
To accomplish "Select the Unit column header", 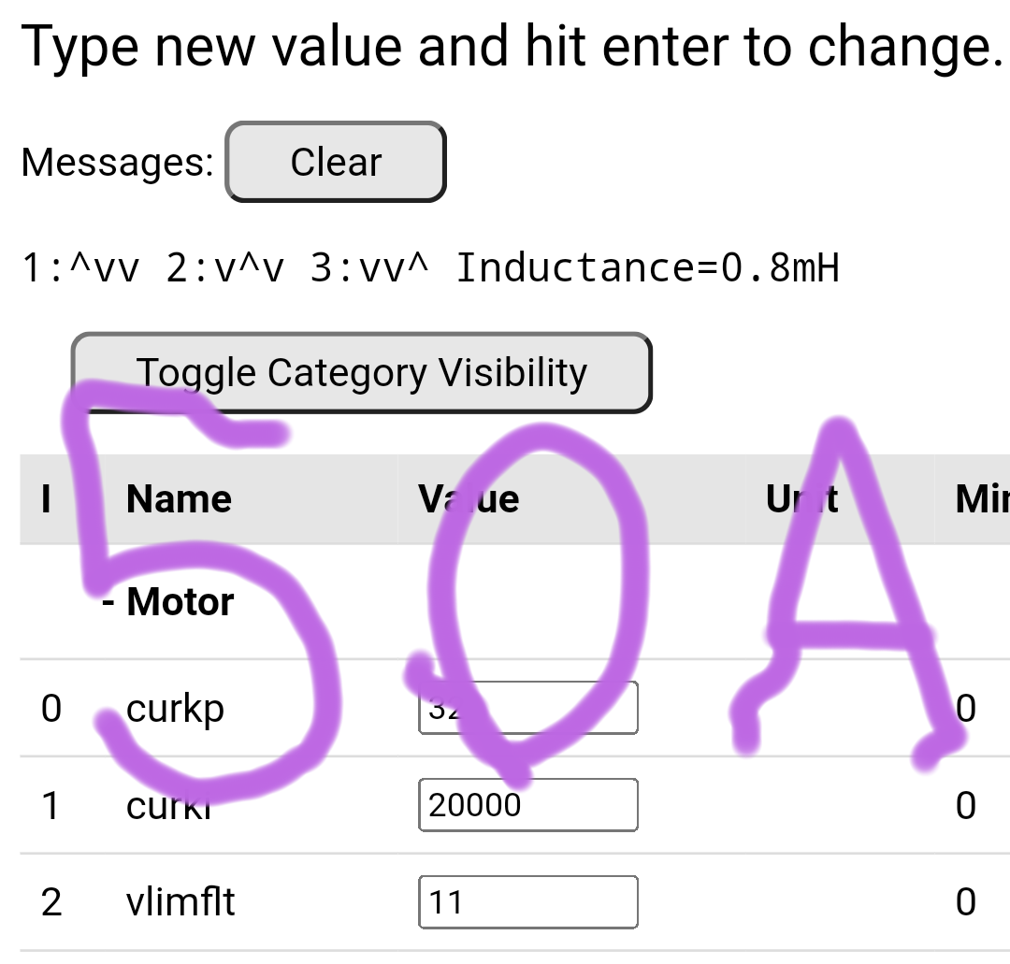I will pyautogui.click(x=801, y=499).
